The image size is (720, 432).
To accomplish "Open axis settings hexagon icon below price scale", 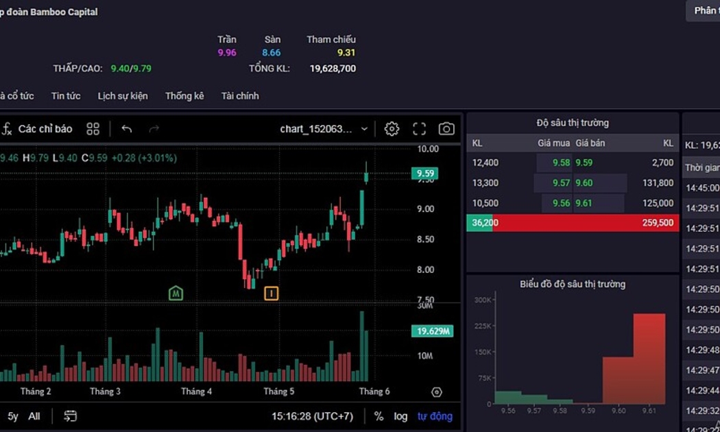I will [x=437, y=392].
